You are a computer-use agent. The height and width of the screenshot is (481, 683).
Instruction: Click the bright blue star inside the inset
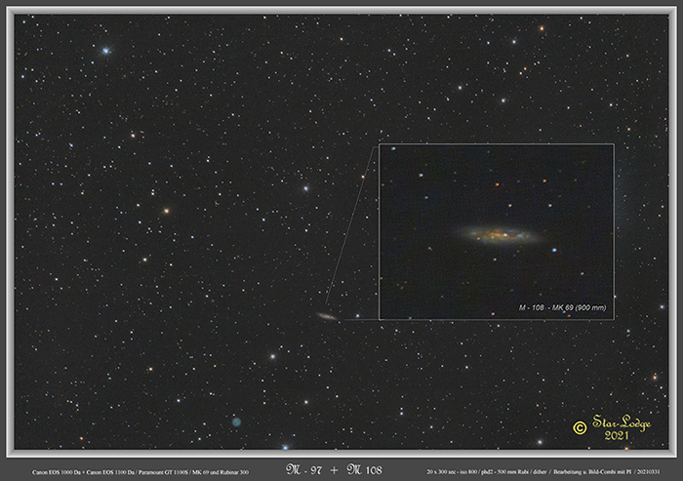click(x=553, y=250)
